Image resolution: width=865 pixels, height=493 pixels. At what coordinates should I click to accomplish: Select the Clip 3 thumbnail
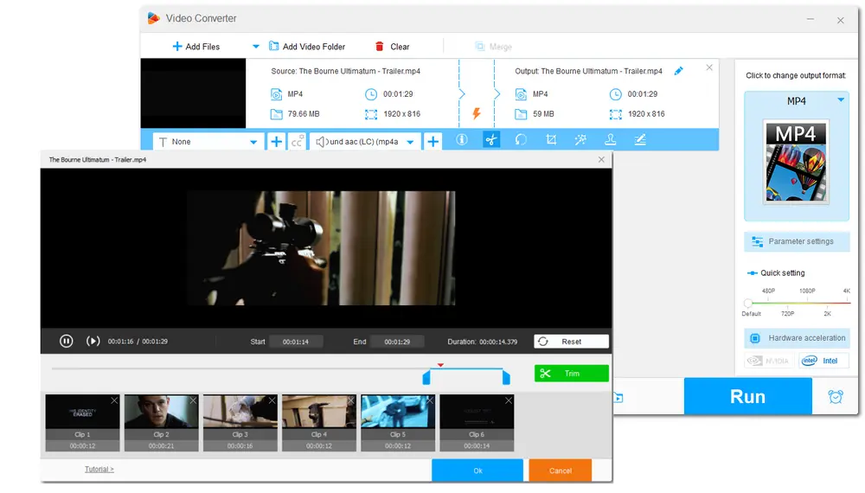[240, 413]
